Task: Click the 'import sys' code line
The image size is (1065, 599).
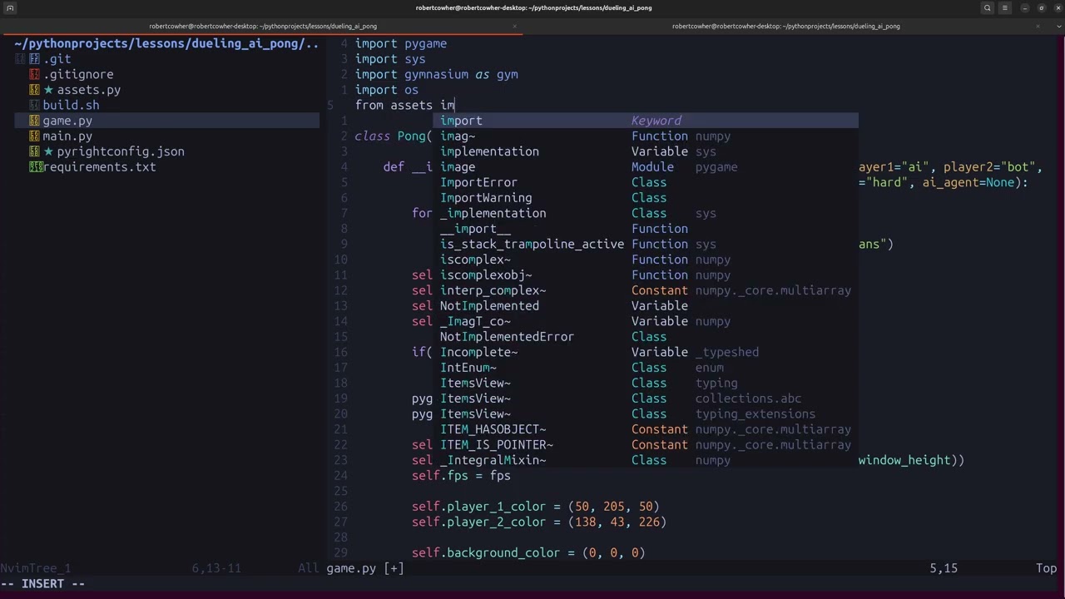Action: (390, 59)
